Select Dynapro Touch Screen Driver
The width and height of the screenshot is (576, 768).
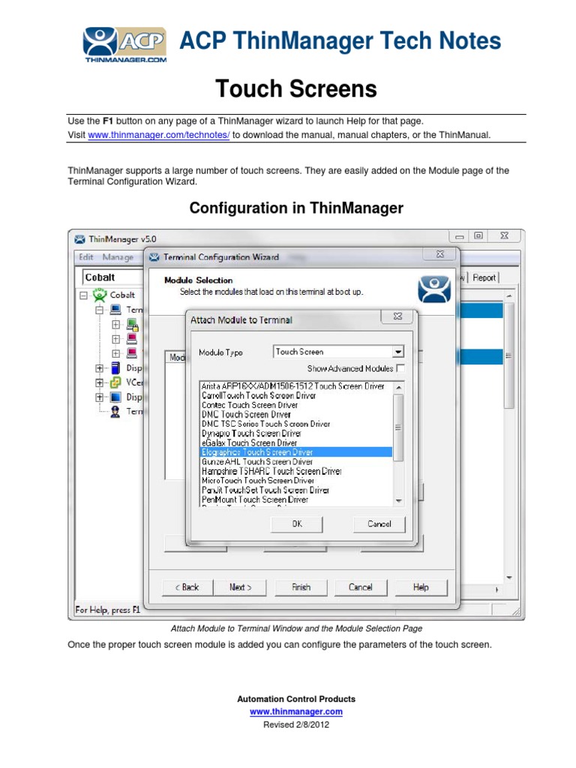(x=295, y=433)
